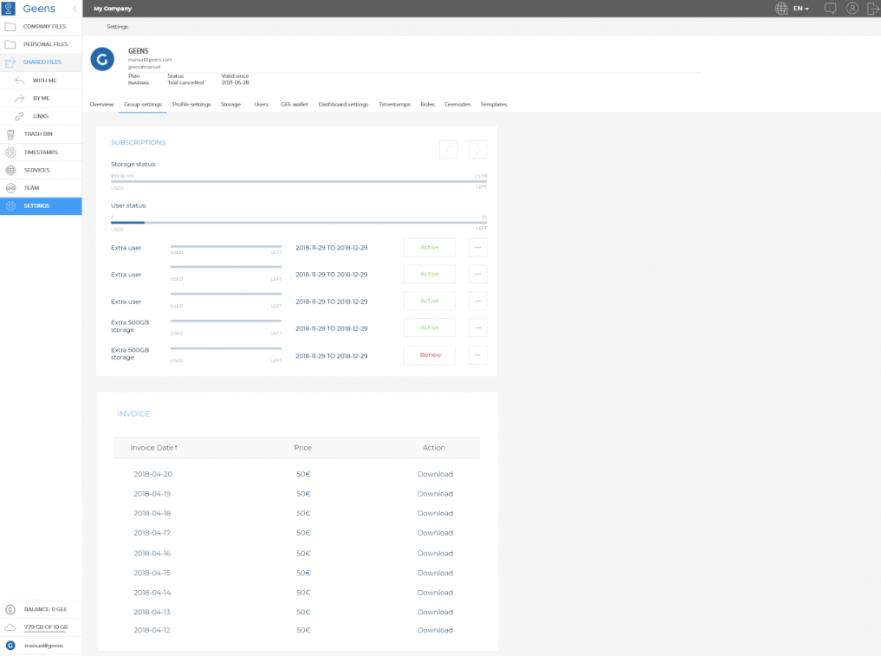
Task: Switch to GEE wallet tab
Action: [x=295, y=105]
